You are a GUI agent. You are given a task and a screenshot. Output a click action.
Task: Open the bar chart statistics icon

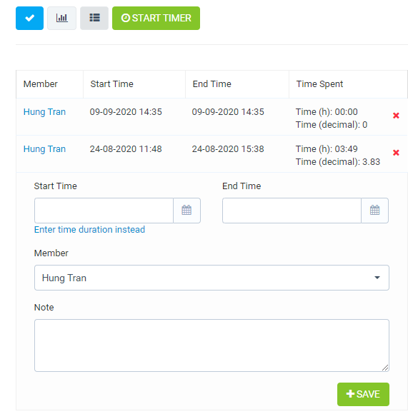pos(62,19)
